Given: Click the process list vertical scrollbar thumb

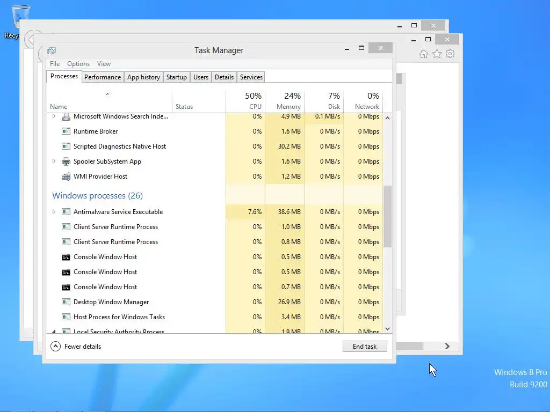Looking at the screenshot, I should click(x=388, y=217).
